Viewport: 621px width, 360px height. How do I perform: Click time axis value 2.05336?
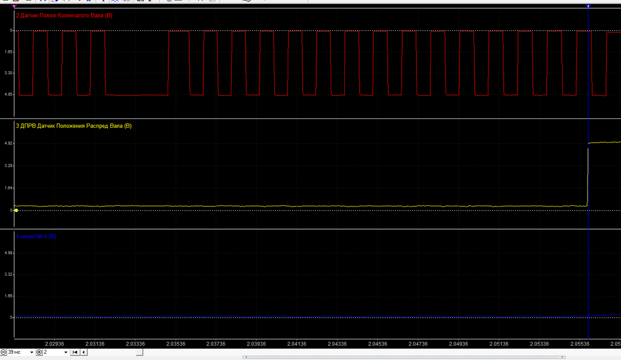tap(539, 343)
